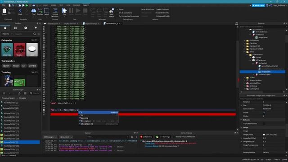Toggle the errors filter in Script Analysis

click(146, 137)
